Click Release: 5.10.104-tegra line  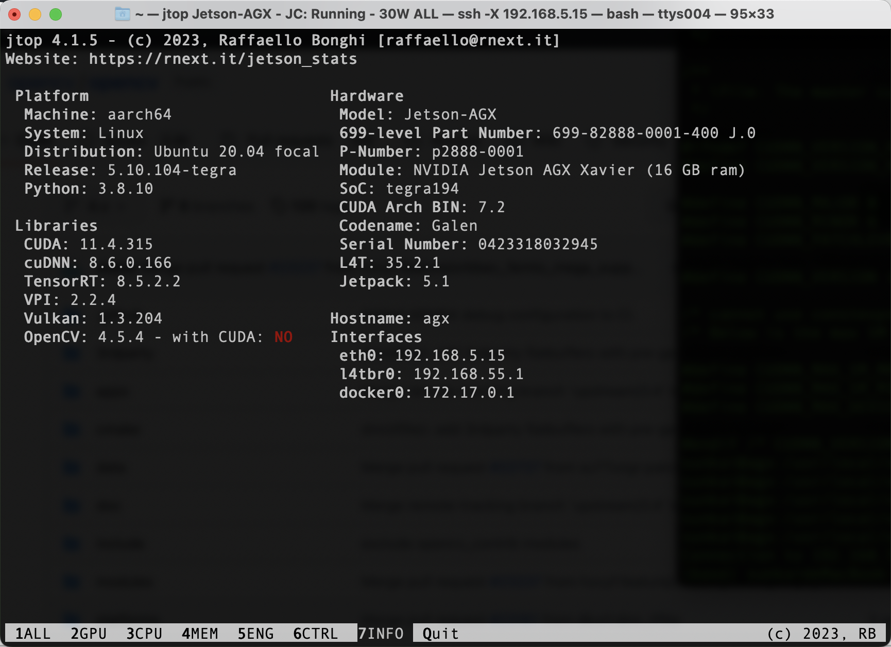pos(130,170)
